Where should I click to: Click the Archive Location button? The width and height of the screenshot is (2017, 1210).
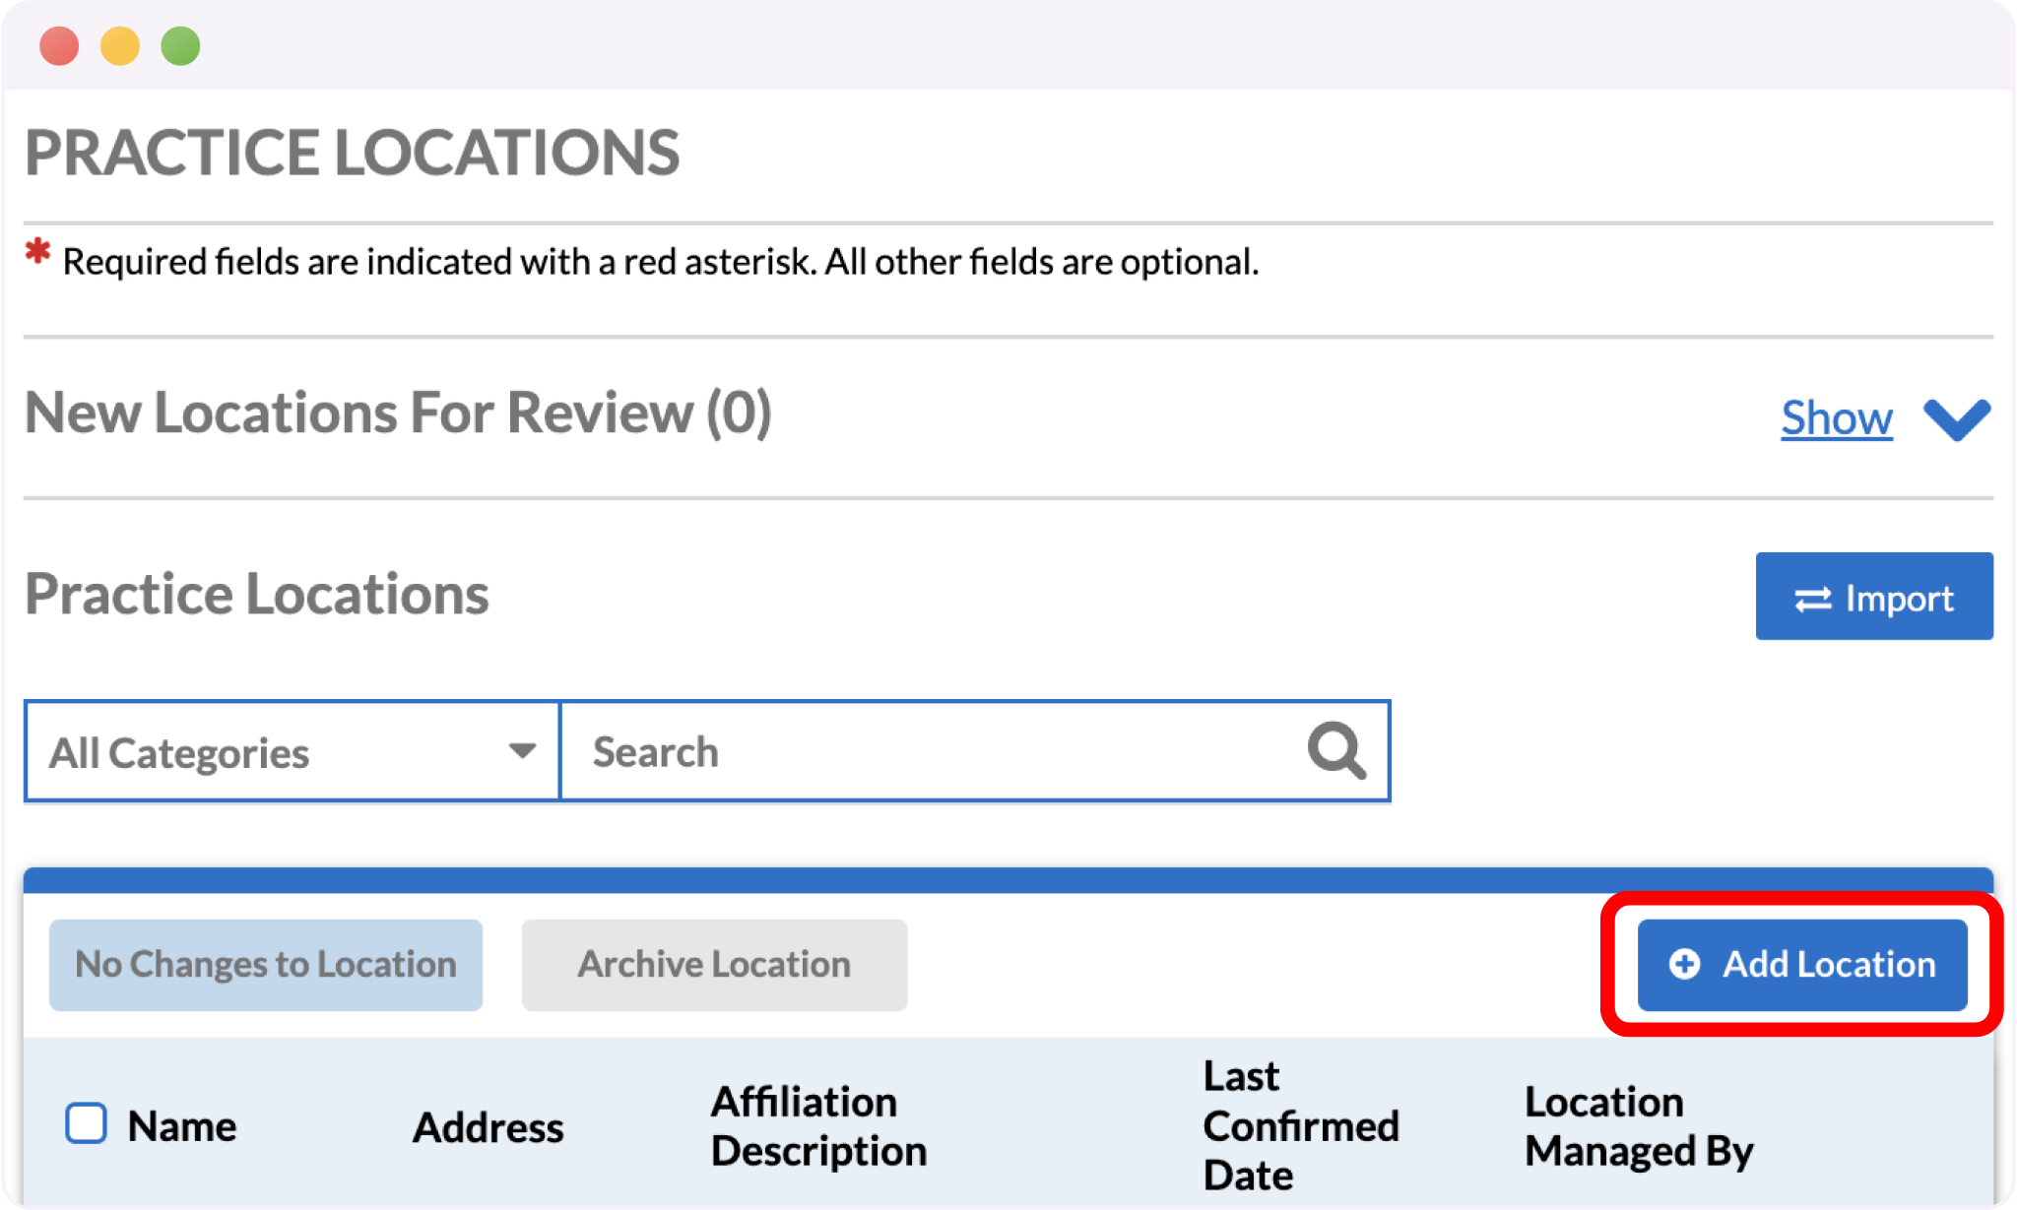[x=714, y=965]
